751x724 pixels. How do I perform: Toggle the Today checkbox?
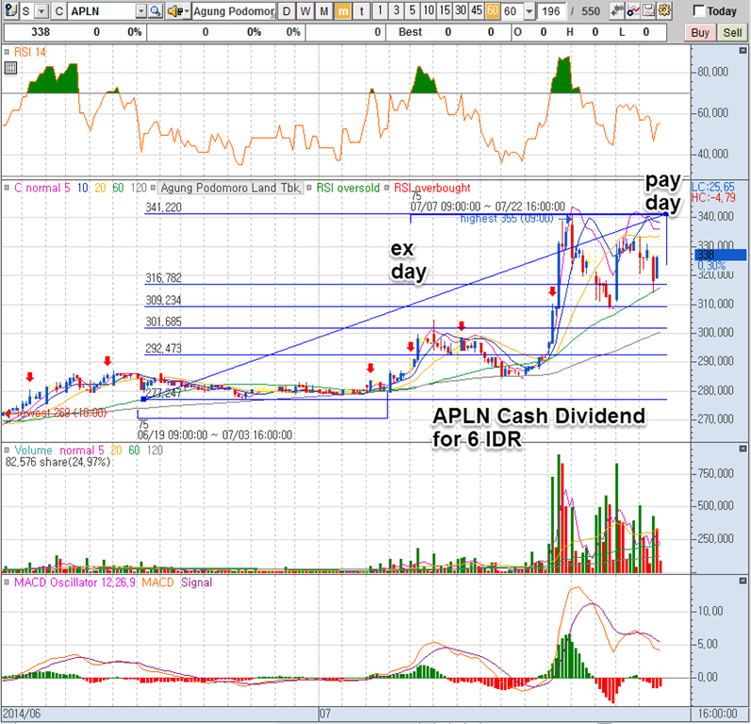(699, 10)
